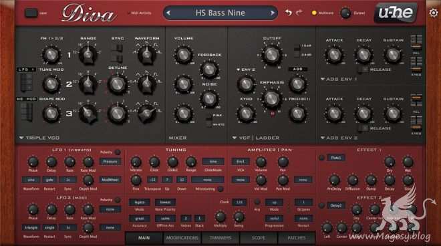Open the LFO 1 Waveform dropdown showing sine
This screenshot has height=246, width=441.
[31, 180]
